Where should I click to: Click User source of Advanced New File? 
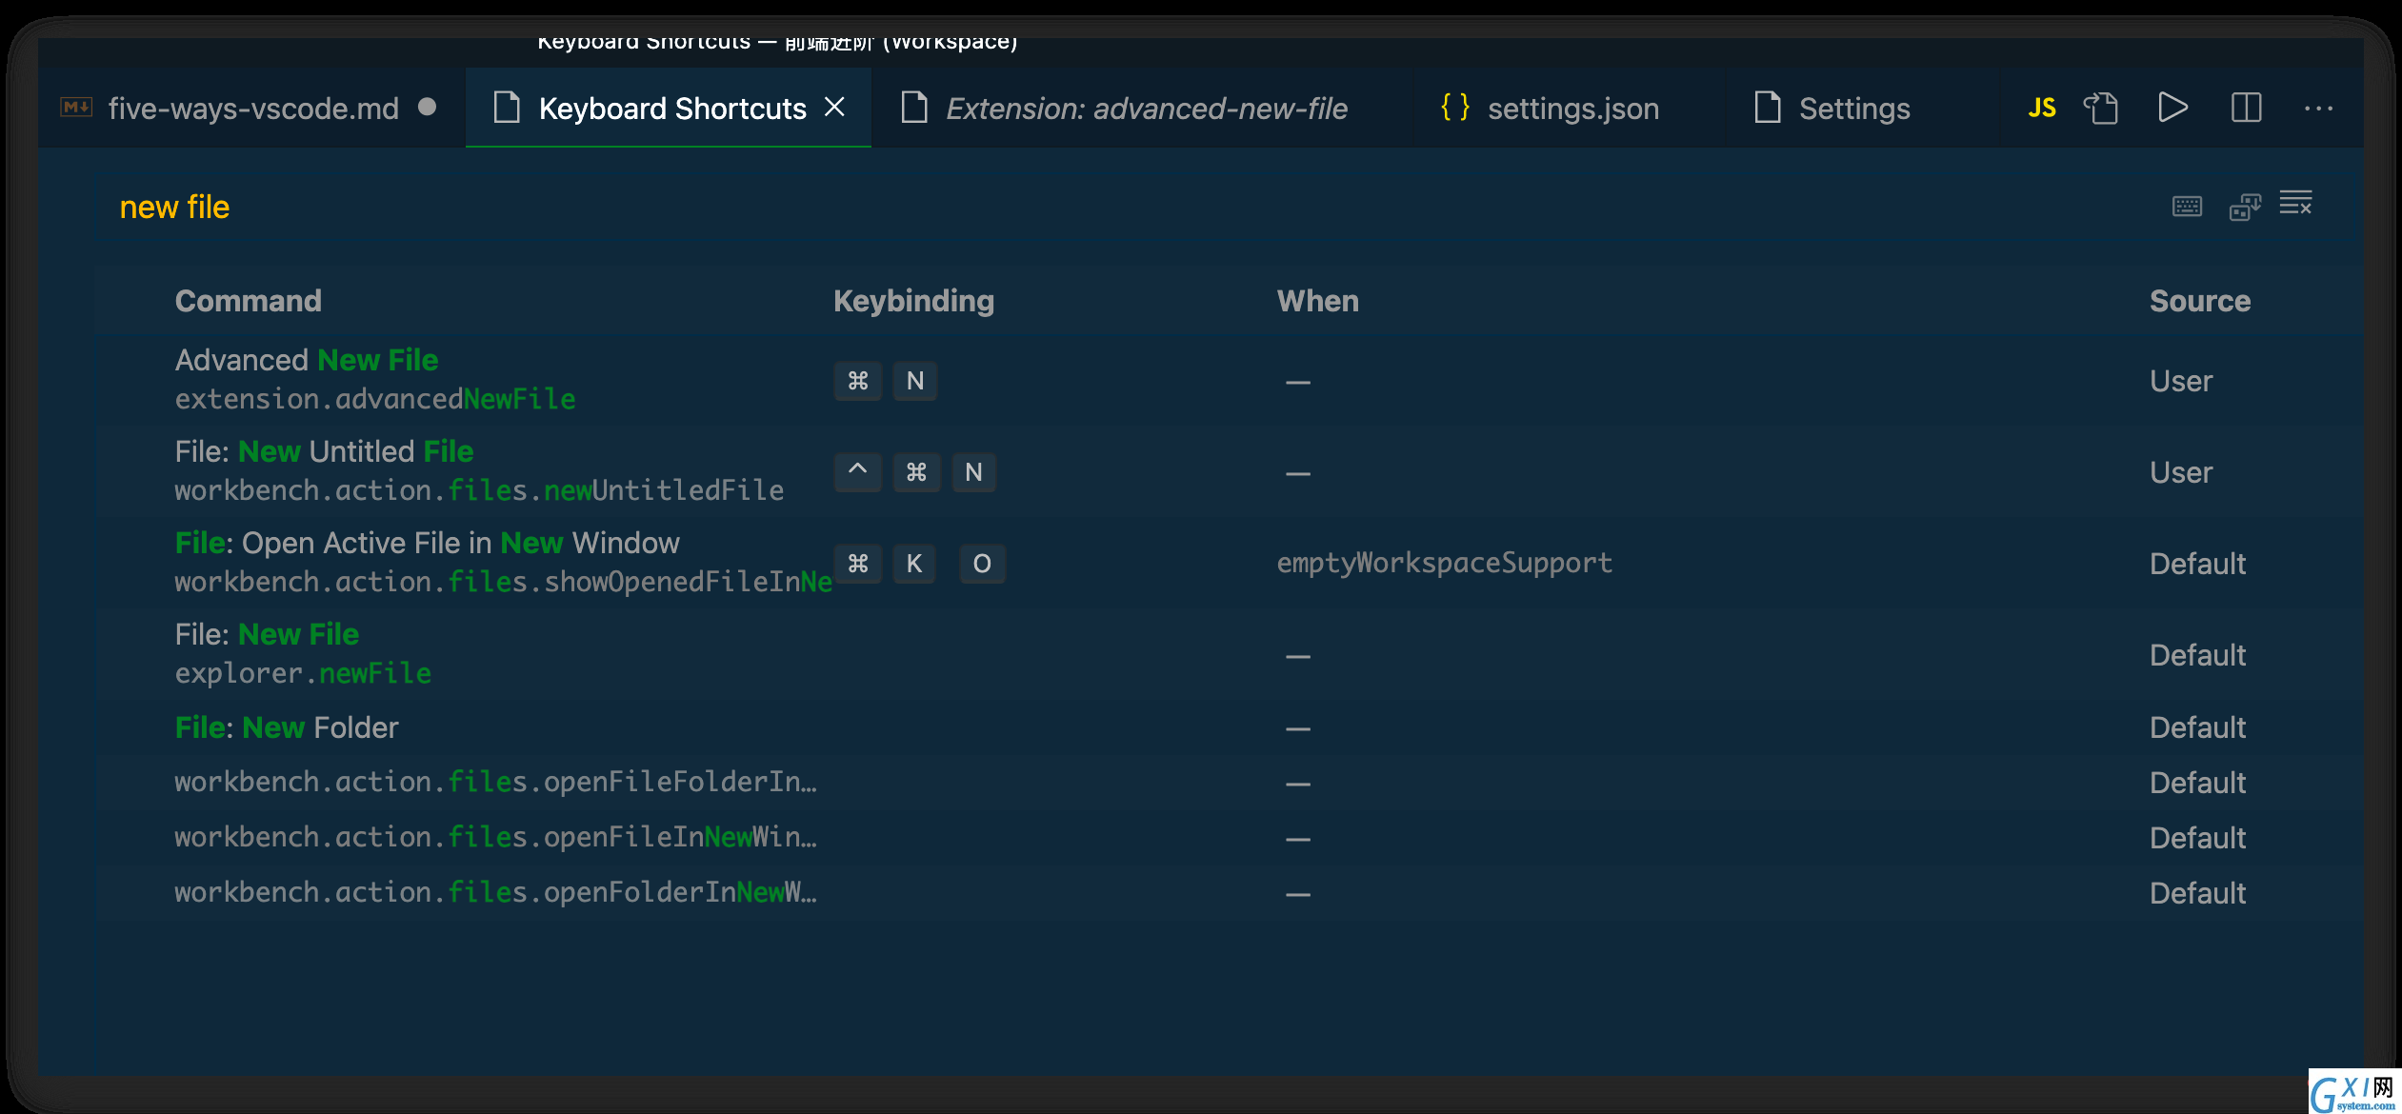point(2180,381)
